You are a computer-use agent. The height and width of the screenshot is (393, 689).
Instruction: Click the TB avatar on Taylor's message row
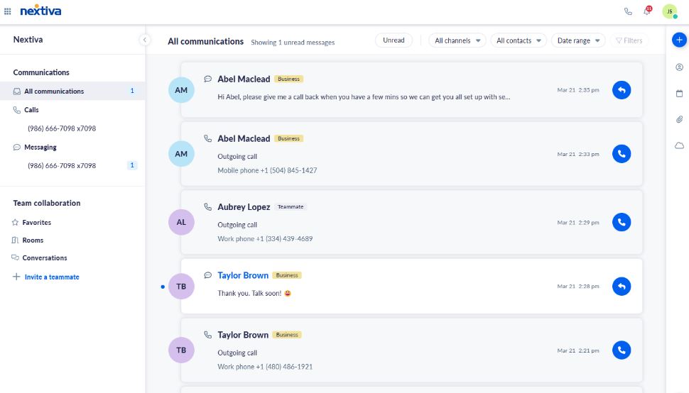pyautogui.click(x=181, y=287)
